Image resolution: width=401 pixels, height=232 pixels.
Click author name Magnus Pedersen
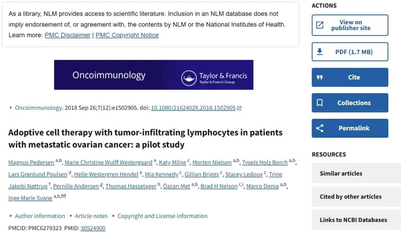click(31, 163)
